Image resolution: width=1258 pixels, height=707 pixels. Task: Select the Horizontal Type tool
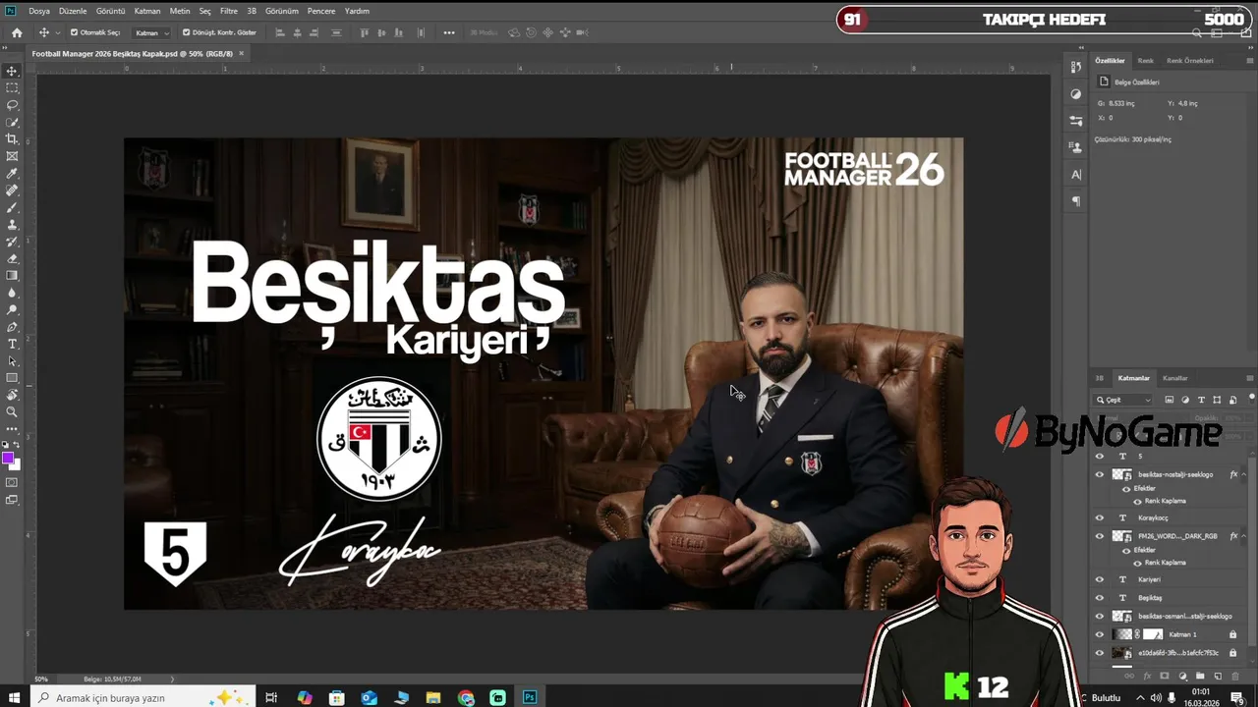click(12, 344)
